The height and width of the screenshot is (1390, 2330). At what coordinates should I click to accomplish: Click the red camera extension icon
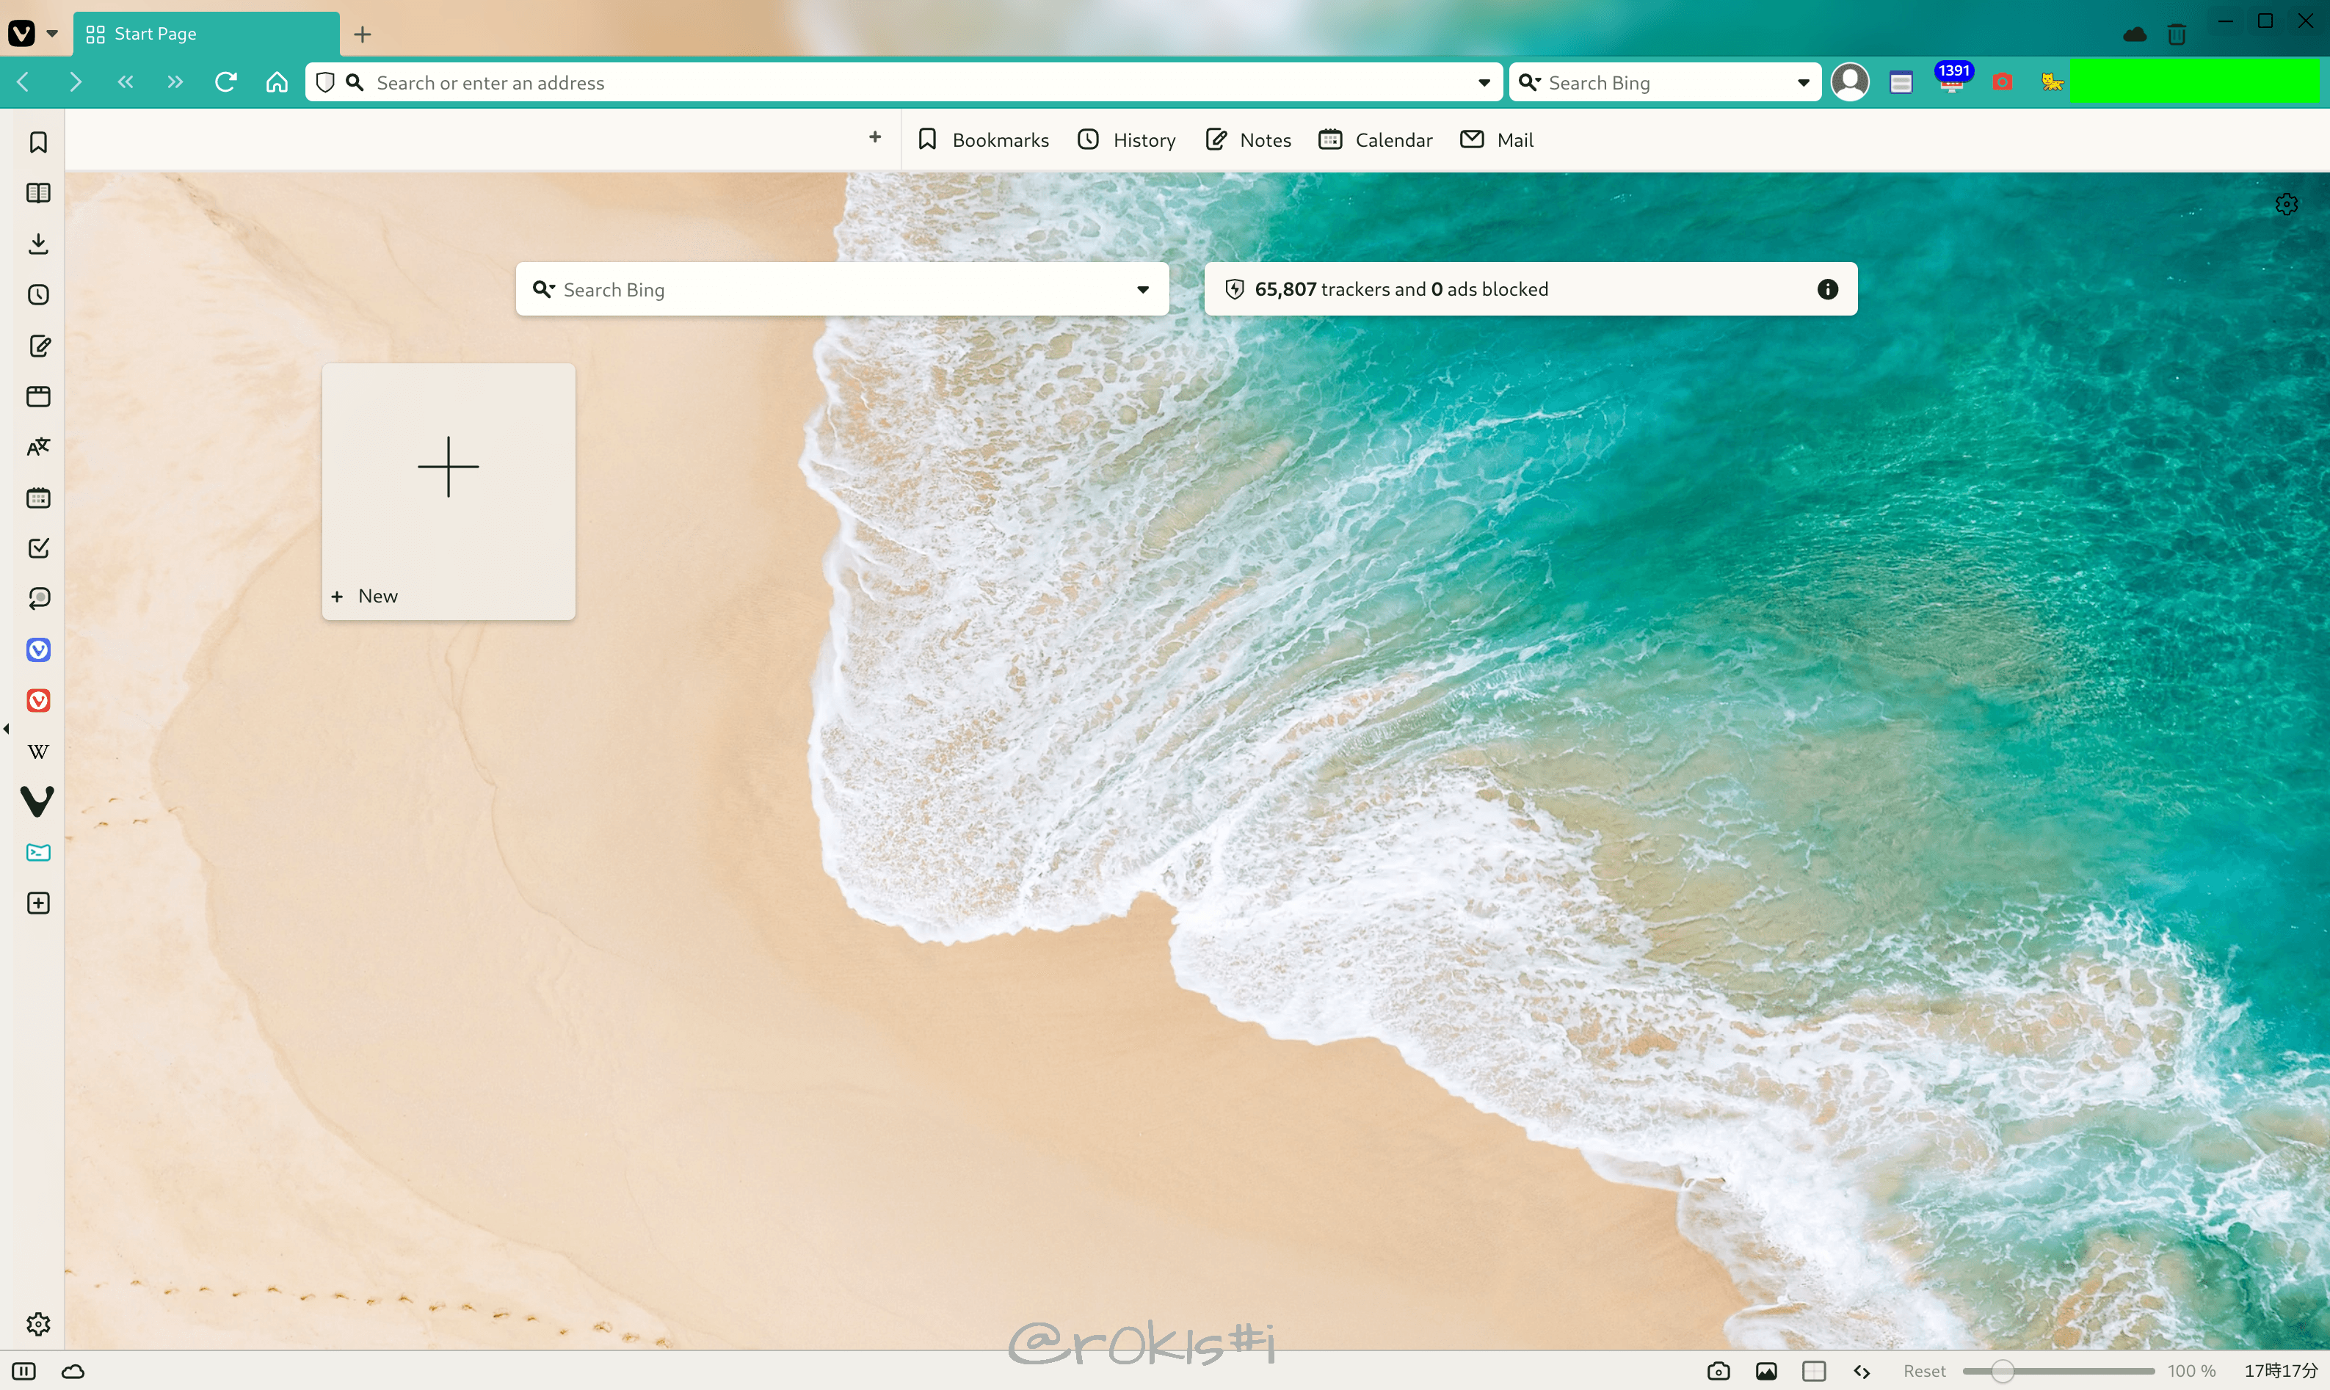tap(2002, 82)
